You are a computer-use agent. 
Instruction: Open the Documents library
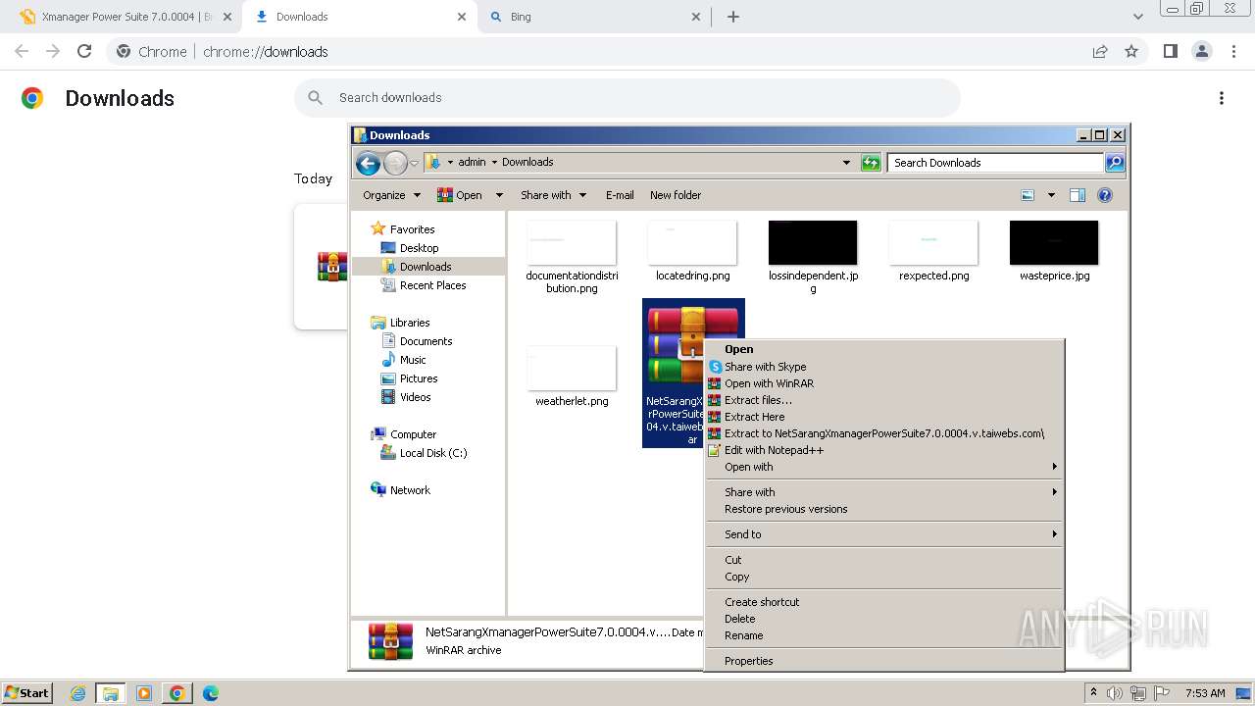tap(426, 341)
